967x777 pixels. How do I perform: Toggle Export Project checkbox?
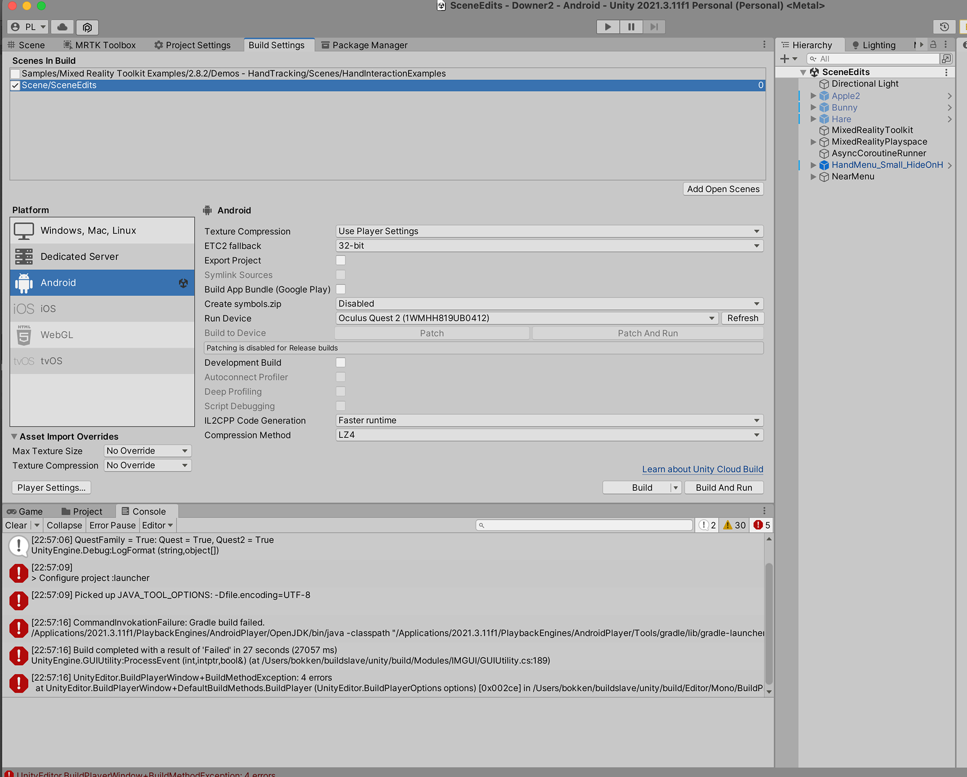tap(340, 260)
